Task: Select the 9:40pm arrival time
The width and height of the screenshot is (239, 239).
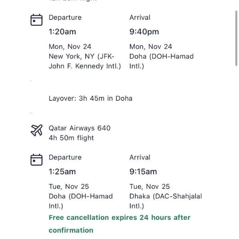Action: (144, 32)
